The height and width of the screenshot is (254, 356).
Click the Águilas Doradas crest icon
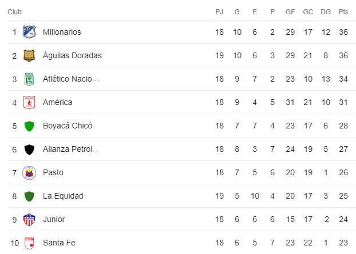click(29, 55)
